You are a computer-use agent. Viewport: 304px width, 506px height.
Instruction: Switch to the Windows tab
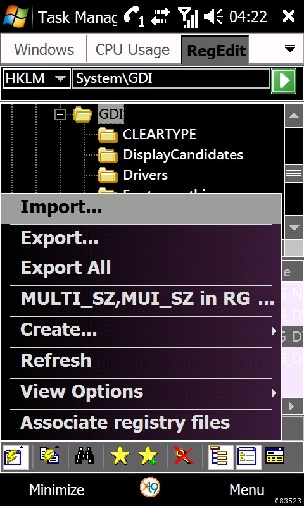pos(44,50)
